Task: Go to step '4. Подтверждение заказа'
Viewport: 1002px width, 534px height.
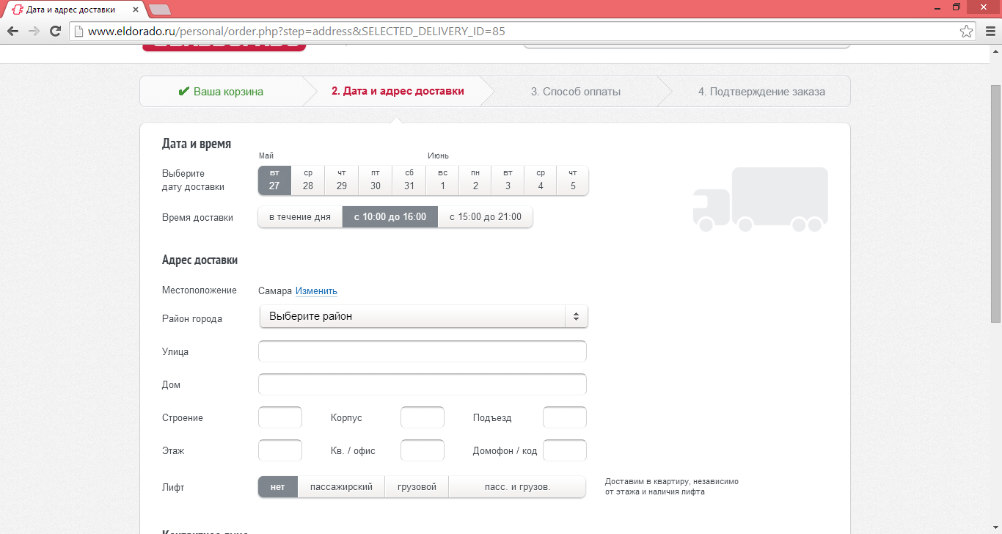Action: pos(761,92)
